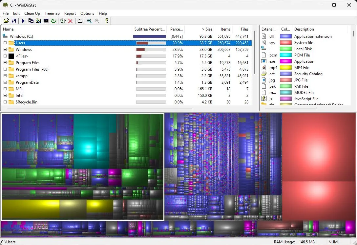Click the 'PAK File' description text
The image size is (357, 245).
click(x=301, y=86)
